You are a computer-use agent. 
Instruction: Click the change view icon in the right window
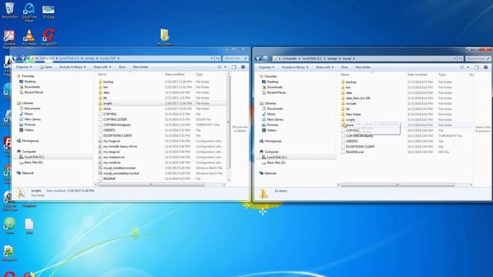462,67
